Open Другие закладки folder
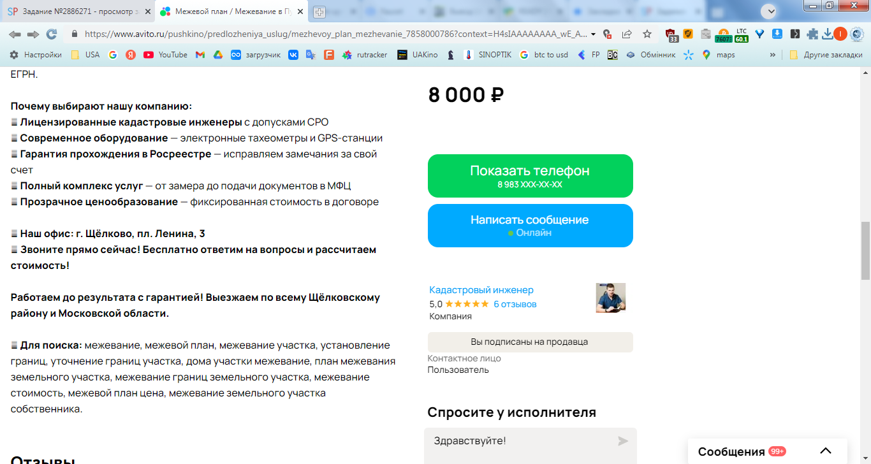Viewport: 871px width, 464px height. (x=826, y=55)
